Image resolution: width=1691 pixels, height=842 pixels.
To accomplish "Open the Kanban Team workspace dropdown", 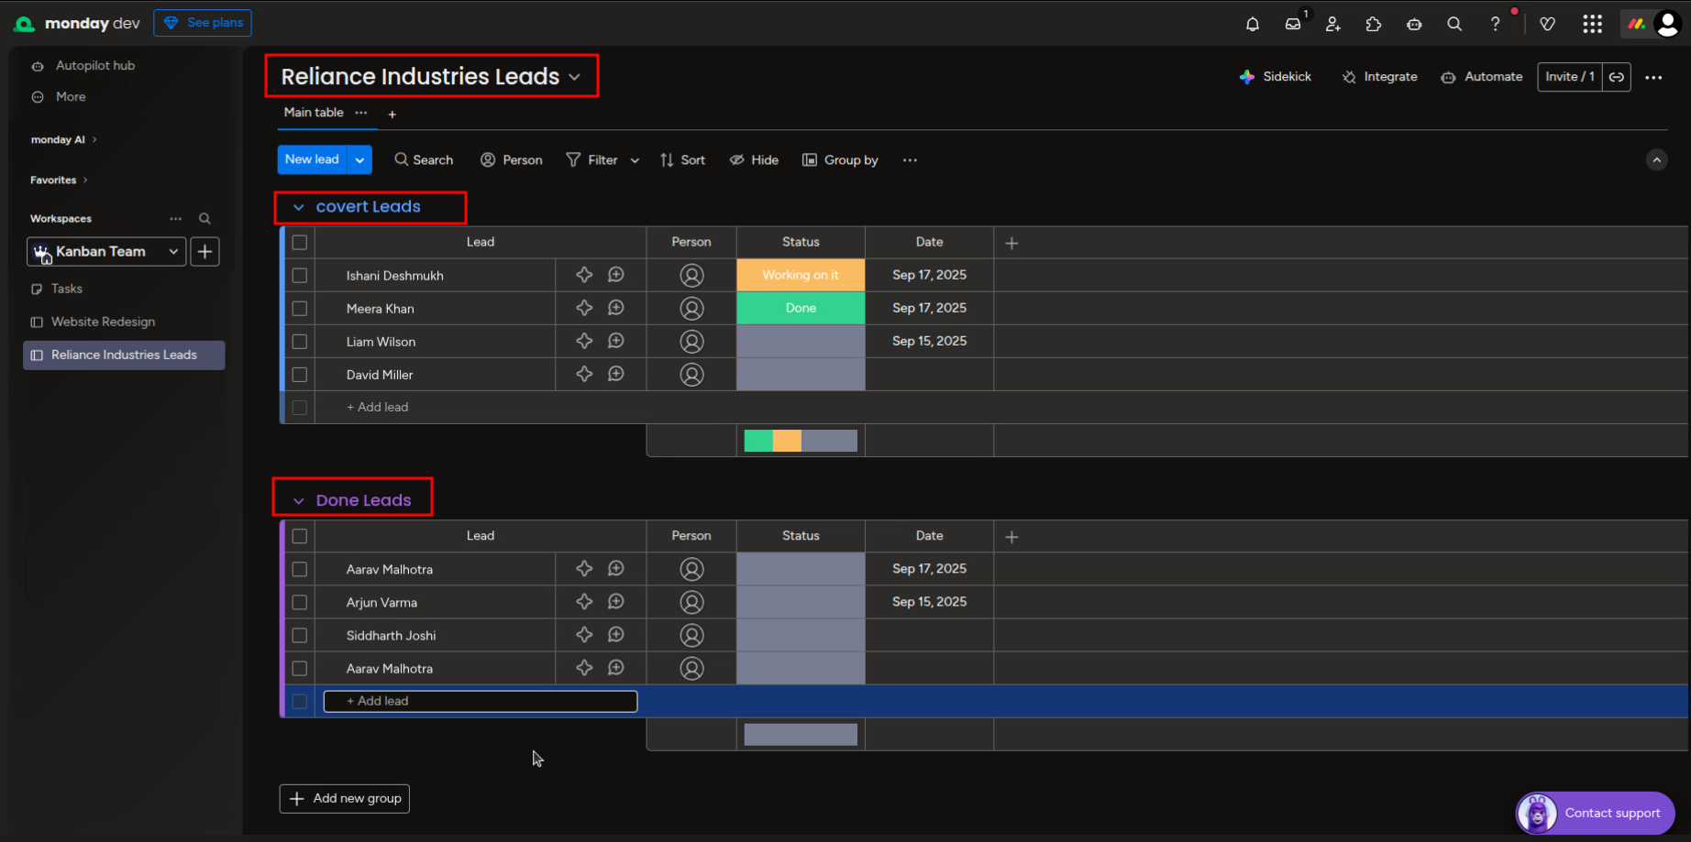I will (106, 251).
